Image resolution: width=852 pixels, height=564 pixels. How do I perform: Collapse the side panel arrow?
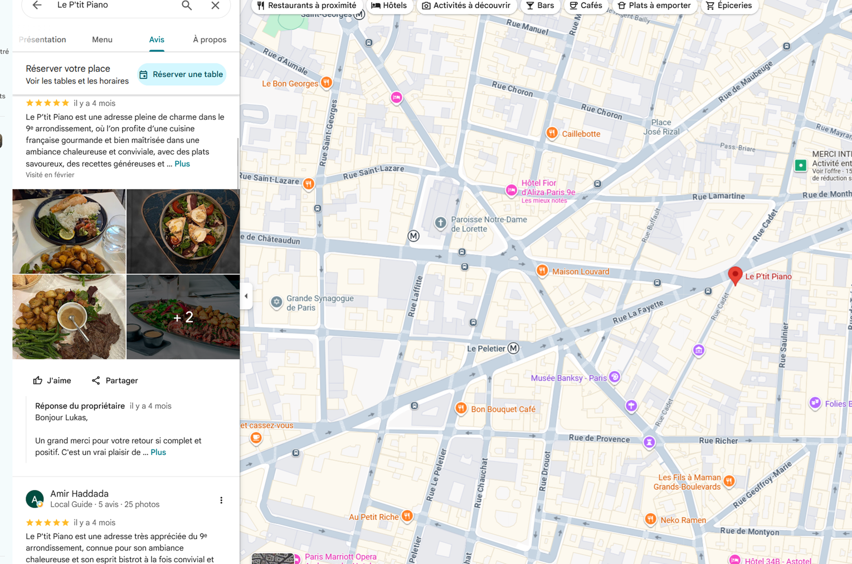246,296
